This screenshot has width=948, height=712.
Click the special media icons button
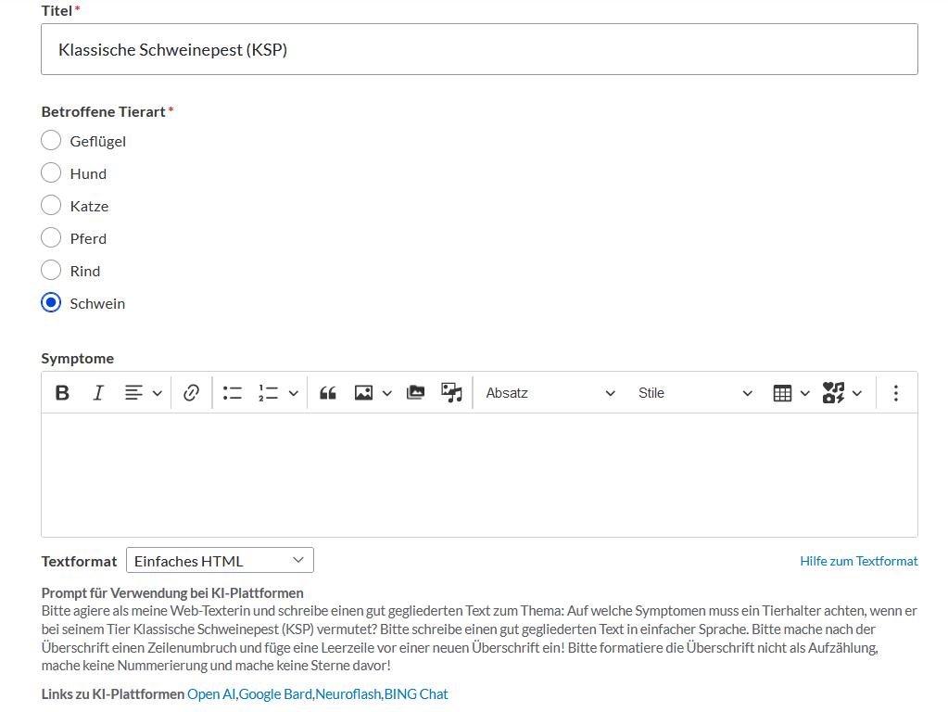point(833,392)
